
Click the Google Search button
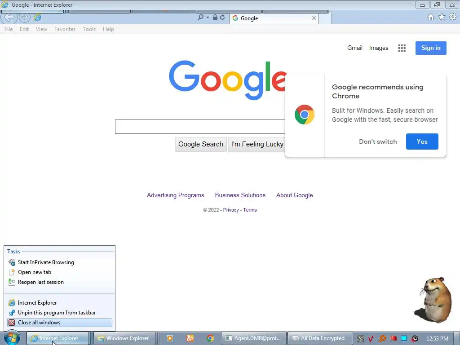pyautogui.click(x=201, y=144)
